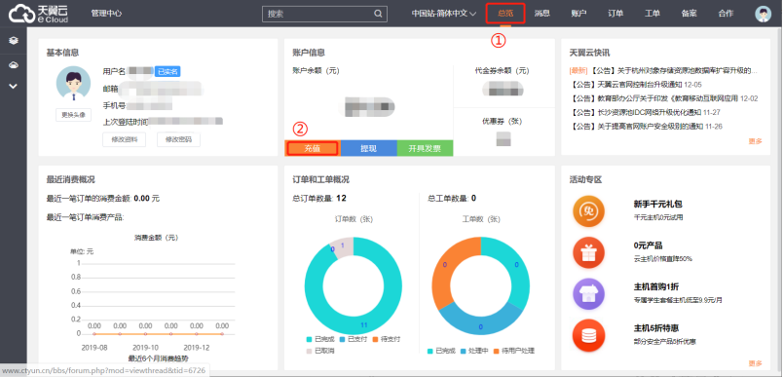Toggle 处理中 legend in ticket chart
The width and height of the screenshot is (783, 377).
(474, 351)
